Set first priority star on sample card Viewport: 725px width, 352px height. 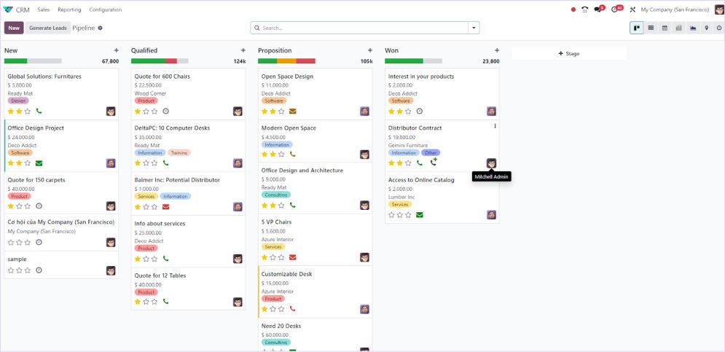(x=11, y=270)
